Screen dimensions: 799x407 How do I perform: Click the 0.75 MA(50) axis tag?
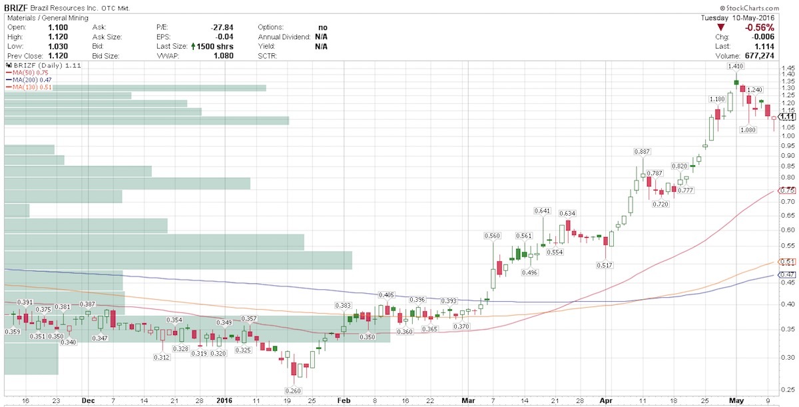(788, 190)
